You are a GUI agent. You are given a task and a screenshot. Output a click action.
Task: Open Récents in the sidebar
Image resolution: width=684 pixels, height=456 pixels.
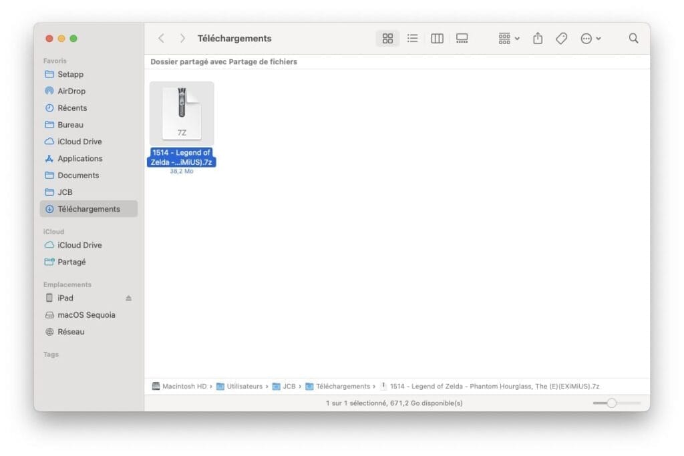pos(71,107)
